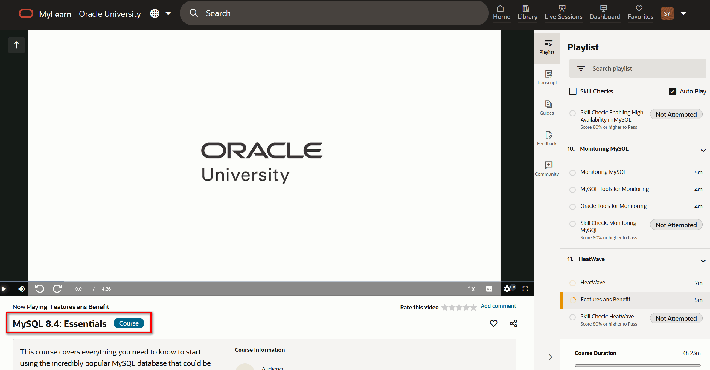Click Not Attempted for Skill Check: HeatWave
Screen dimensions: 710x370
(x=676, y=319)
